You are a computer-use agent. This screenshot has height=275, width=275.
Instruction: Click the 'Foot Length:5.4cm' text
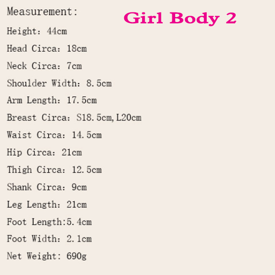pos(49,222)
